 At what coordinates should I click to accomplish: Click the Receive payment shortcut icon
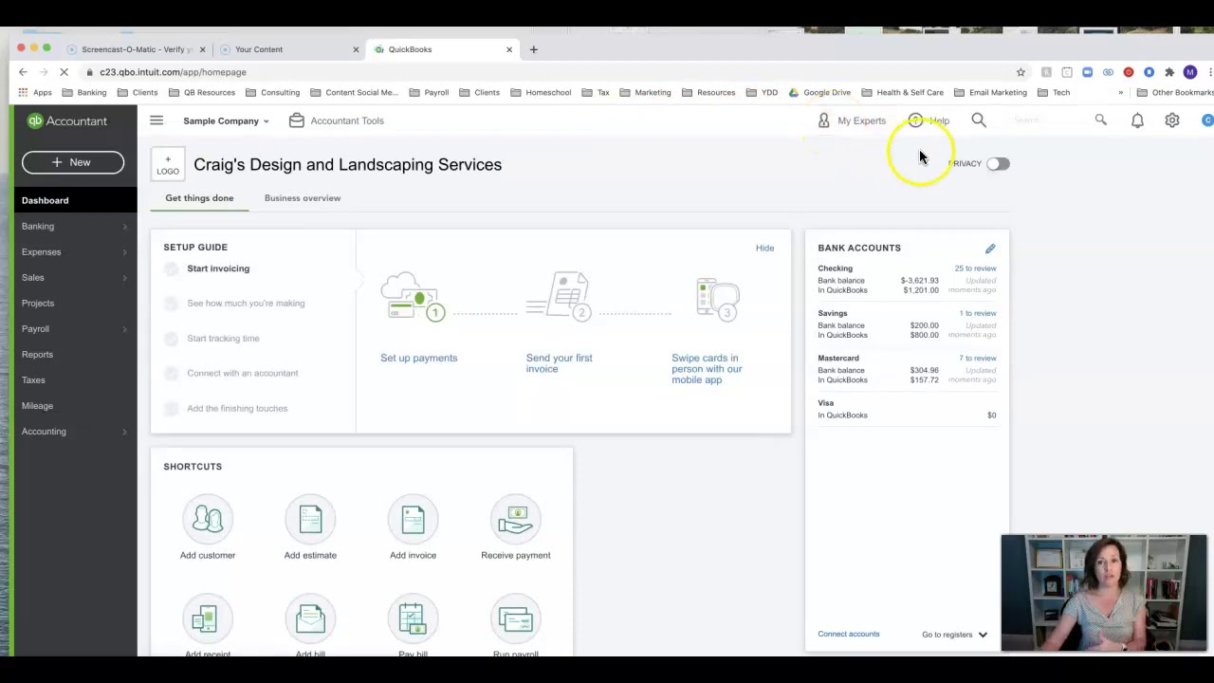pos(515,519)
